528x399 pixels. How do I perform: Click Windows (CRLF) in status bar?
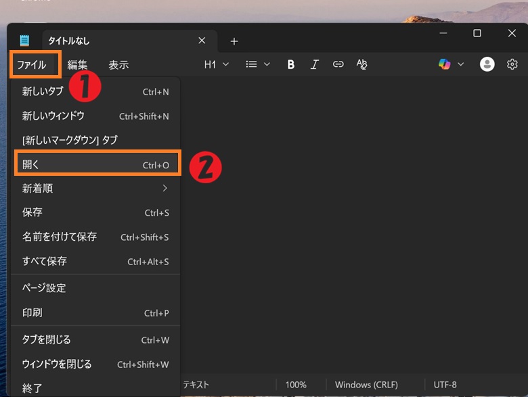(366, 385)
